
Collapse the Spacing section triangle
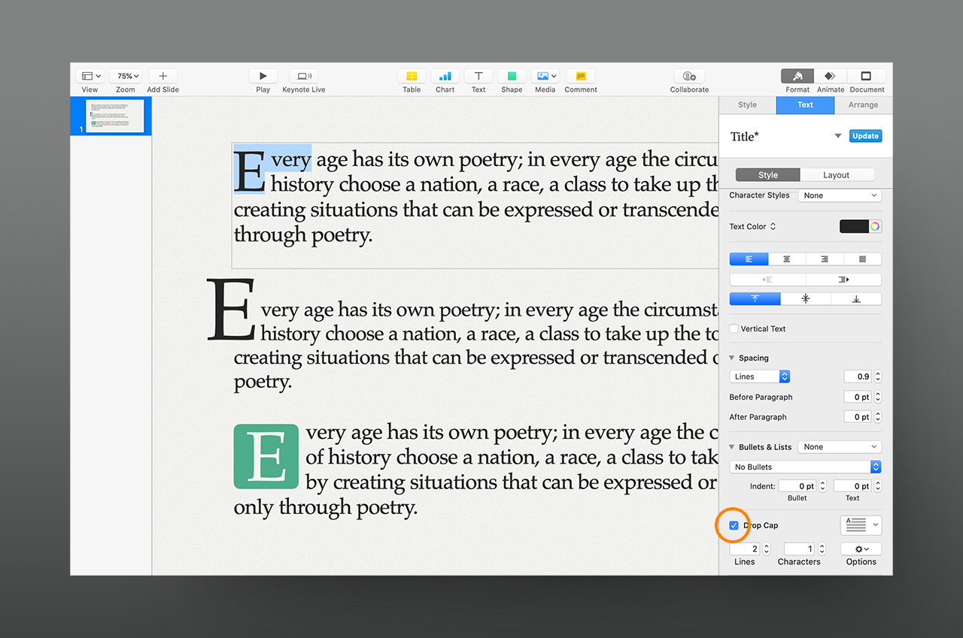(733, 358)
